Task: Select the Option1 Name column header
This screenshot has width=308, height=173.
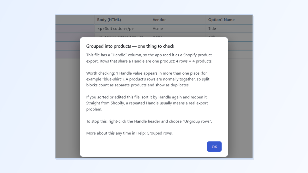Action: click(x=229, y=19)
